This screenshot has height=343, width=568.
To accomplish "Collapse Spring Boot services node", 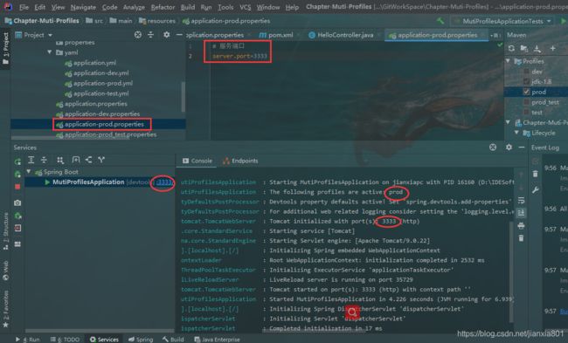I will [29, 172].
